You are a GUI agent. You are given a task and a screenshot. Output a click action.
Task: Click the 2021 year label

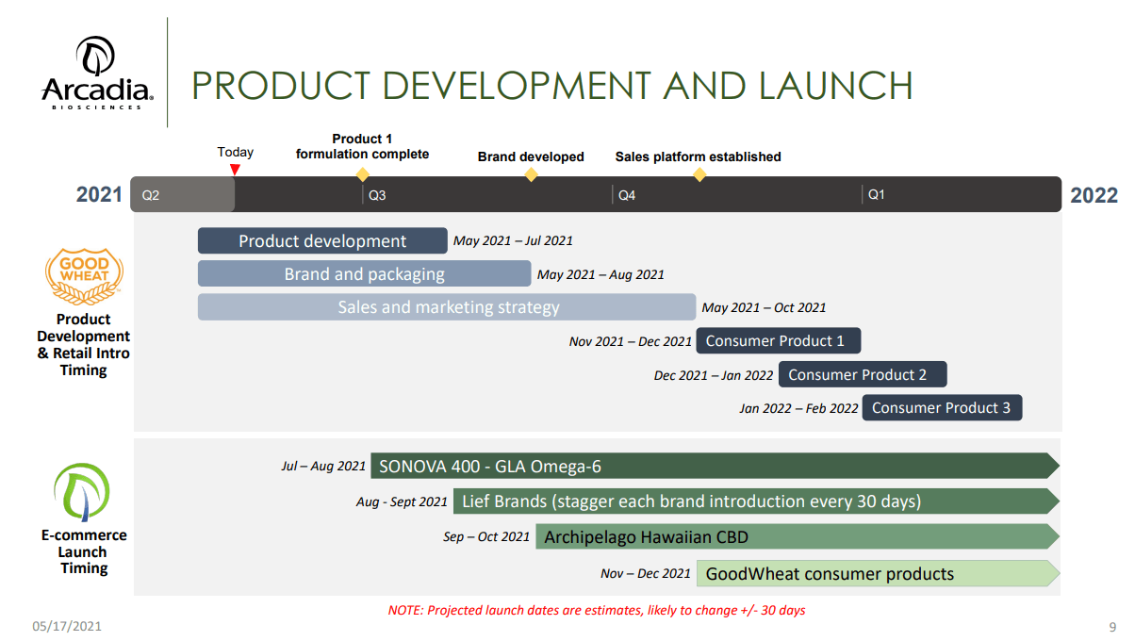click(x=100, y=195)
